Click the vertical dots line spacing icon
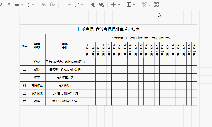 [28, 5]
